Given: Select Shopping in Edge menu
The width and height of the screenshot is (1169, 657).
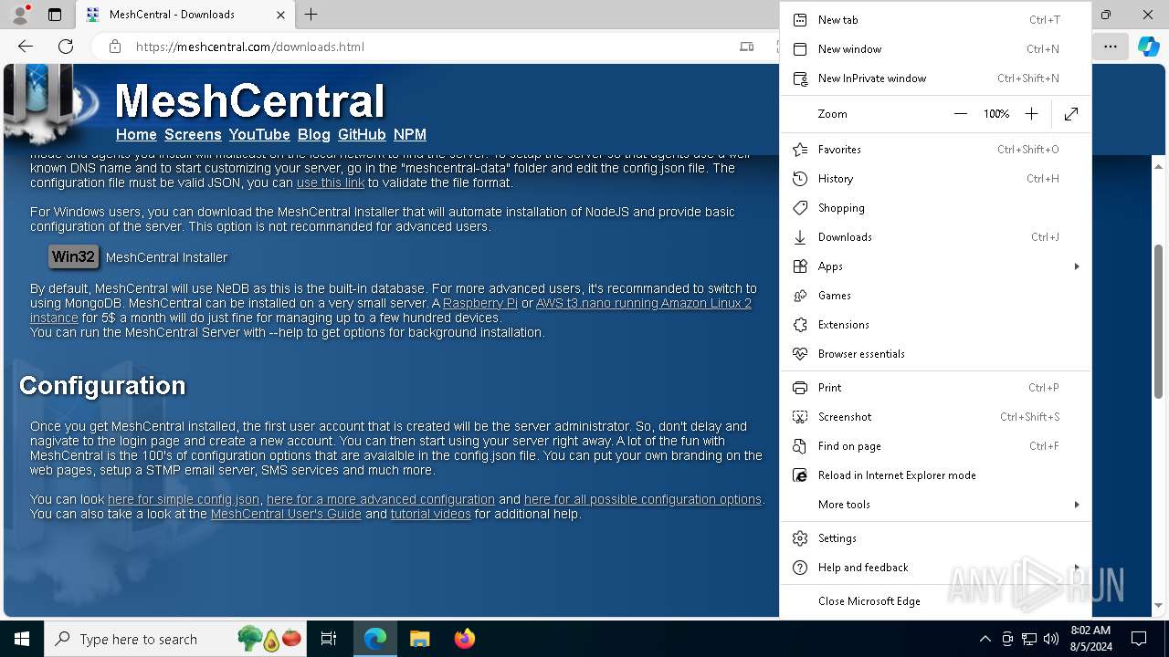Looking at the screenshot, I should point(935,207).
